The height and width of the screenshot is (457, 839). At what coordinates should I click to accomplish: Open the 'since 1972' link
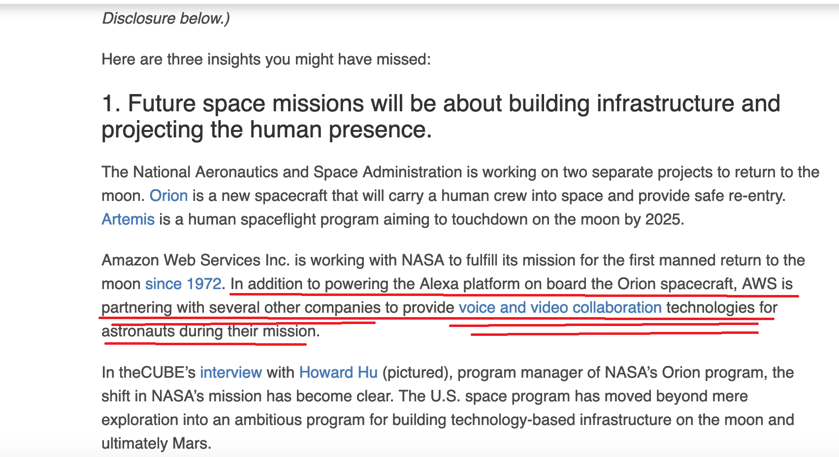[x=183, y=284]
